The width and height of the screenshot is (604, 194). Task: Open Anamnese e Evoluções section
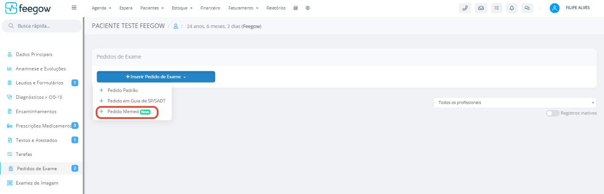pyautogui.click(x=41, y=69)
